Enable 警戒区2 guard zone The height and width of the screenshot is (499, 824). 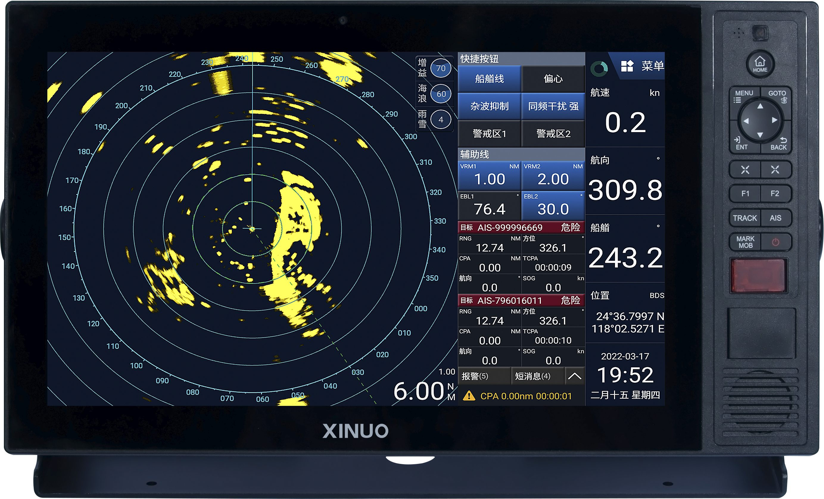553,134
